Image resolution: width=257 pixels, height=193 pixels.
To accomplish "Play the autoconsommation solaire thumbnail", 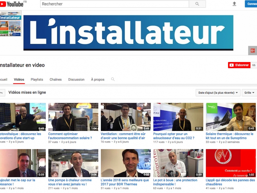I will click(x=73, y=117).
